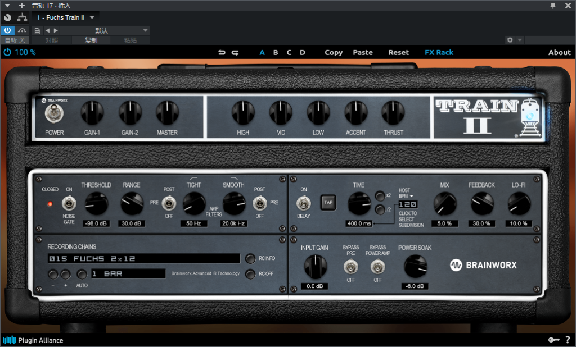
Task: Toggle the BYPASS POWER AMP switch
Action: (x=377, y=267)
